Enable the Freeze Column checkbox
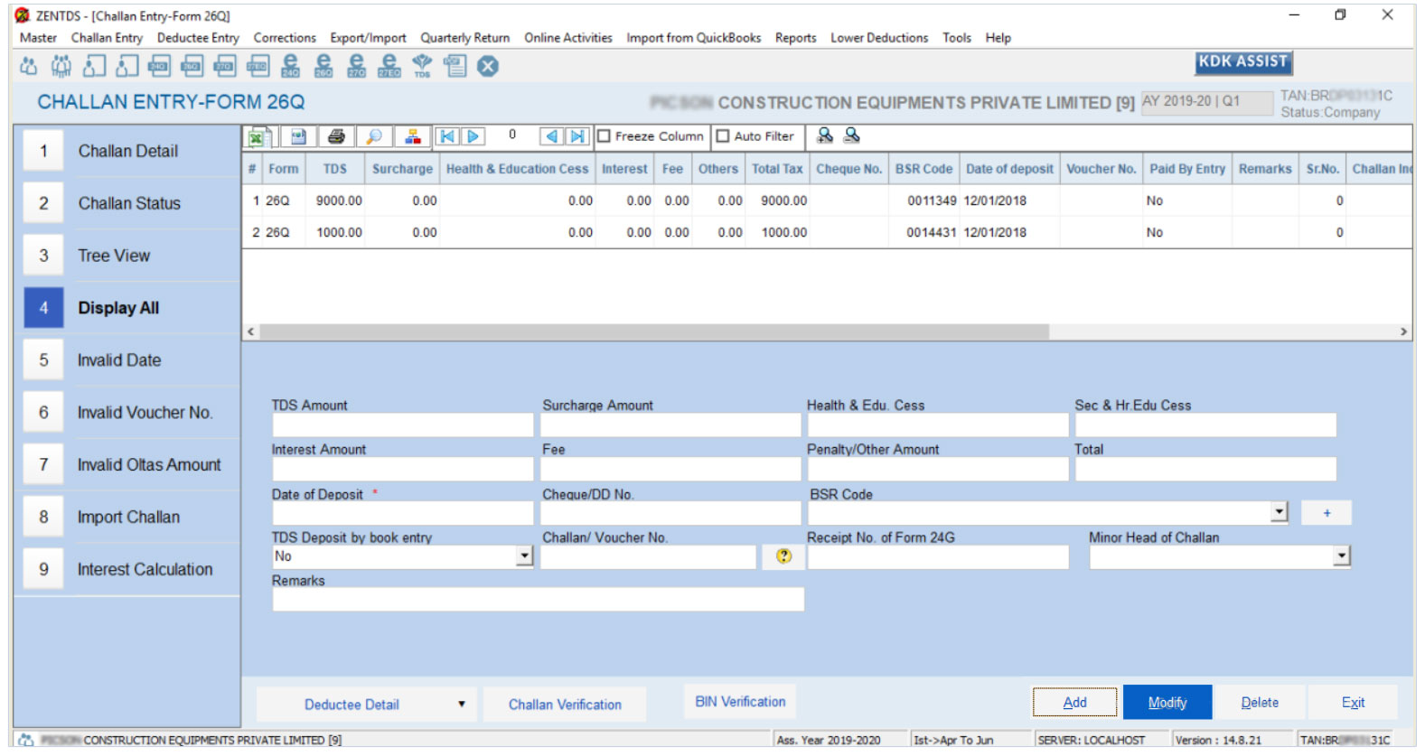The image size is (1425, 756). pos(605,136)
